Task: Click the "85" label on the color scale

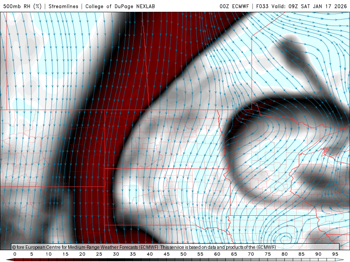Action: (x=301, y=254)
